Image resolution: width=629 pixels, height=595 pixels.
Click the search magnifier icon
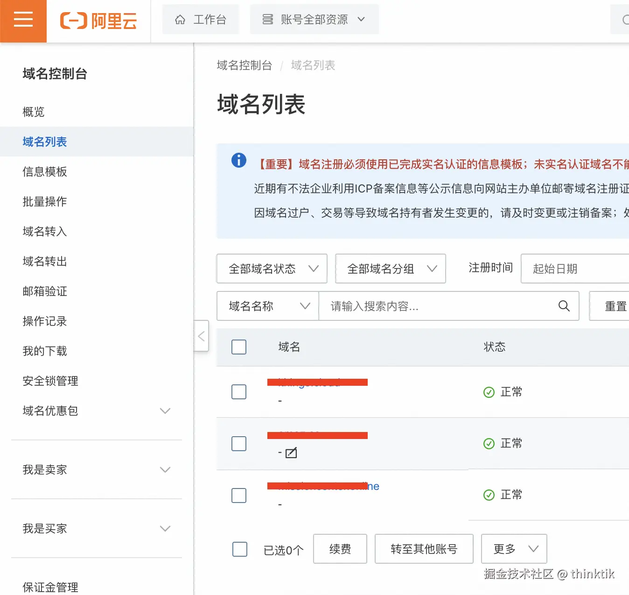(x=564, y=306)
